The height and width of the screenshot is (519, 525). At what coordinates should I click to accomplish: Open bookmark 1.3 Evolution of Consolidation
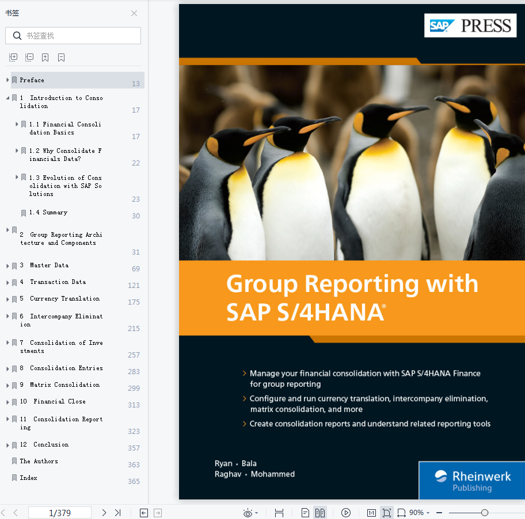66,186
